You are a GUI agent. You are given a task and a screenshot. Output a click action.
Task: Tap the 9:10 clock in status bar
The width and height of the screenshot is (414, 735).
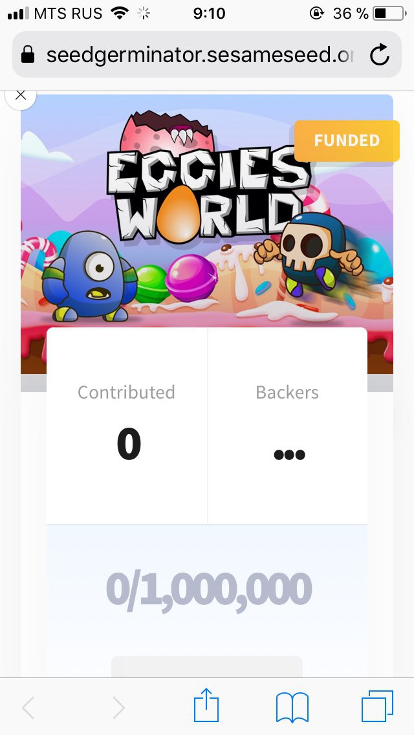[x=209, y=14]
